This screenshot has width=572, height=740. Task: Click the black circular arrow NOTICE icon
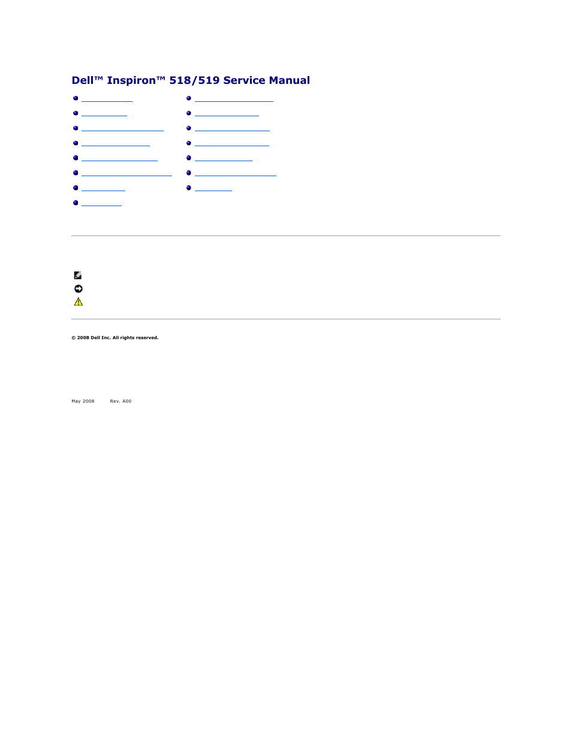[78, 289]
